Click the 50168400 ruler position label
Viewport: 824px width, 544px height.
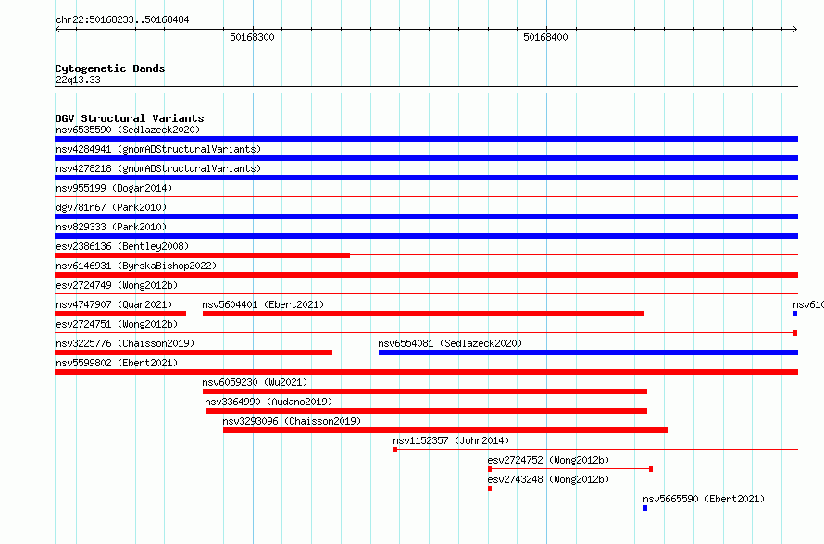pyautogui.click(x=545, y=37)
